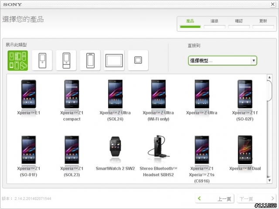Screen dimensions: 279x209
Task: Filter by slider phone category icon
Action: tap(66, 61)
